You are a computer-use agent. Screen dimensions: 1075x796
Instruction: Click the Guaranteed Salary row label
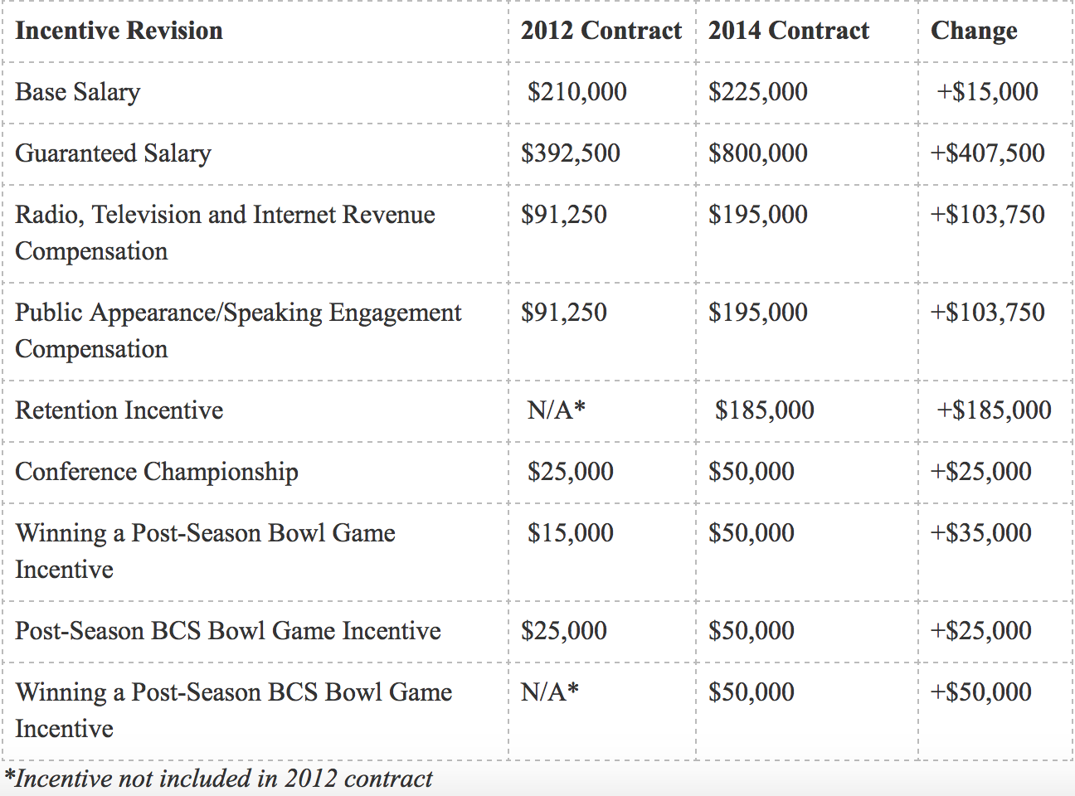(x=113, y=153)
